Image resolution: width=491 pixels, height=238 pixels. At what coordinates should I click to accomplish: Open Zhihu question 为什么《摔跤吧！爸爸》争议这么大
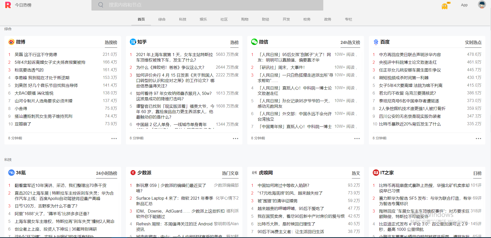click(x=170, y=67)
